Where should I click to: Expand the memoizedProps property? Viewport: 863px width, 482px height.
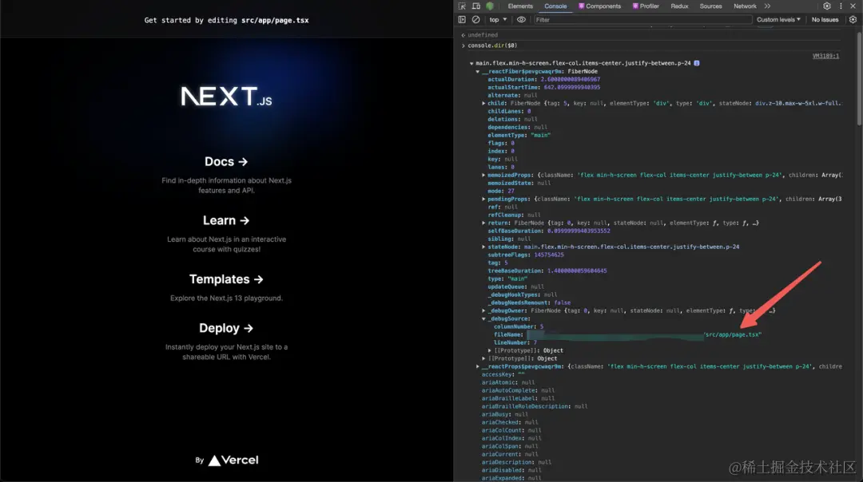click(x=483, y=176)
